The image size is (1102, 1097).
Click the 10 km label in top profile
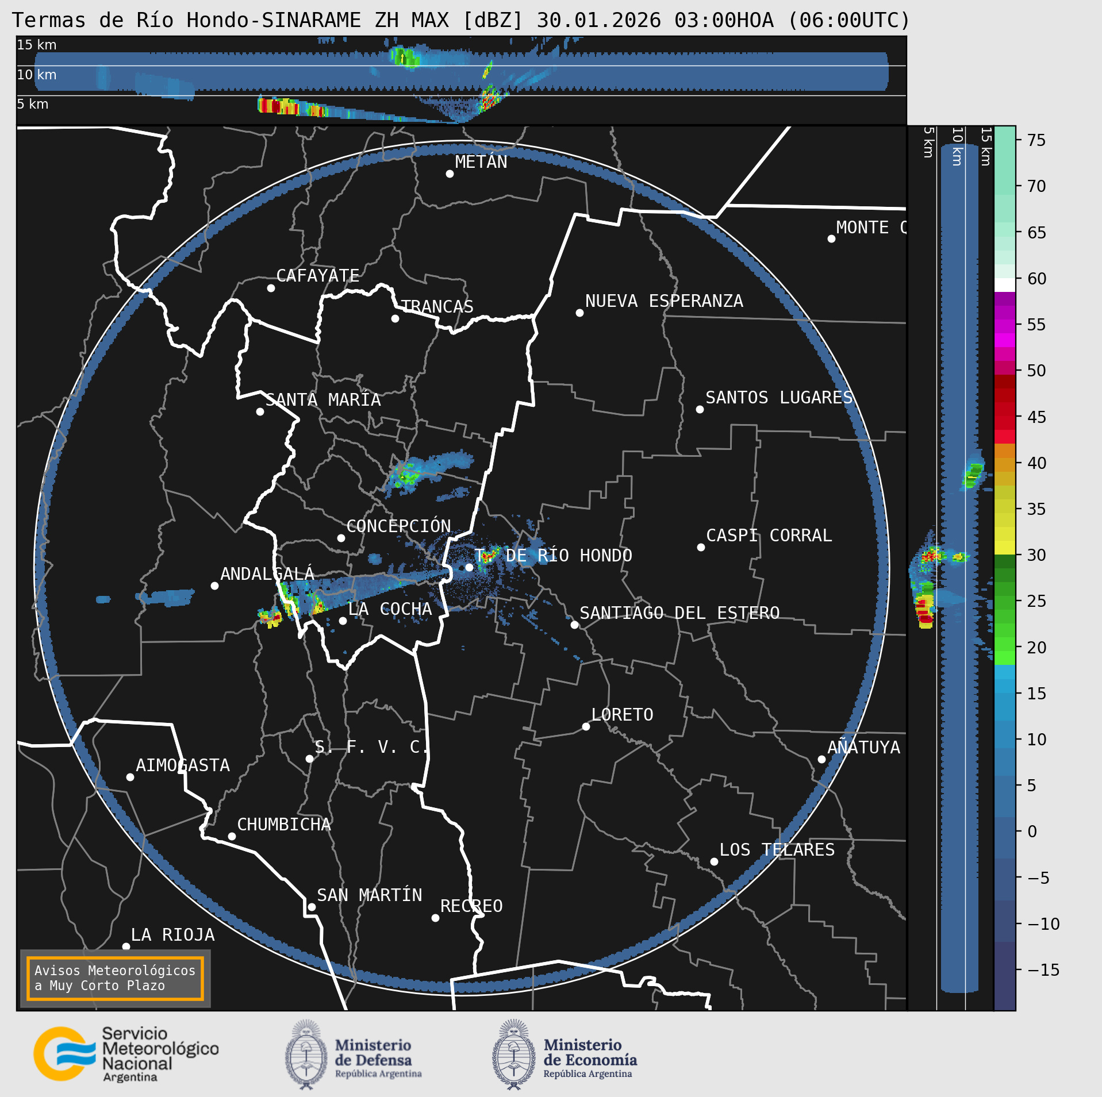[x=36, y=75]
